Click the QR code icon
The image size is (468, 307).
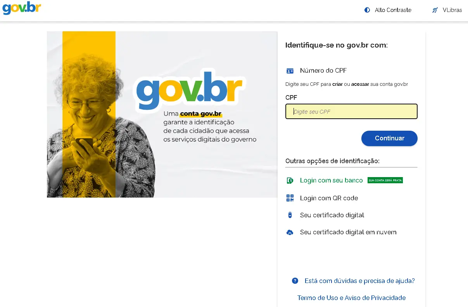tap(290, 198)
